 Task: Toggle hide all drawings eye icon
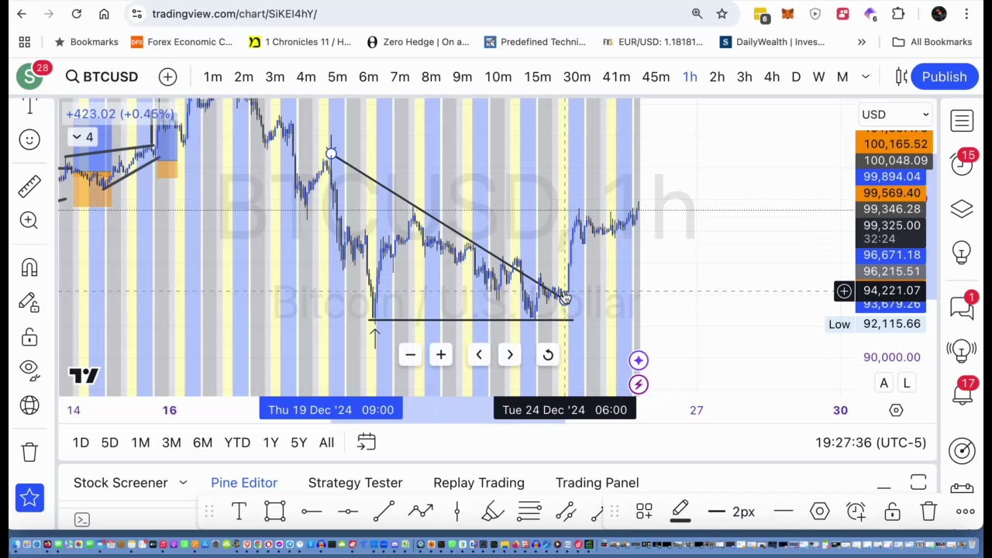[29, 370]
